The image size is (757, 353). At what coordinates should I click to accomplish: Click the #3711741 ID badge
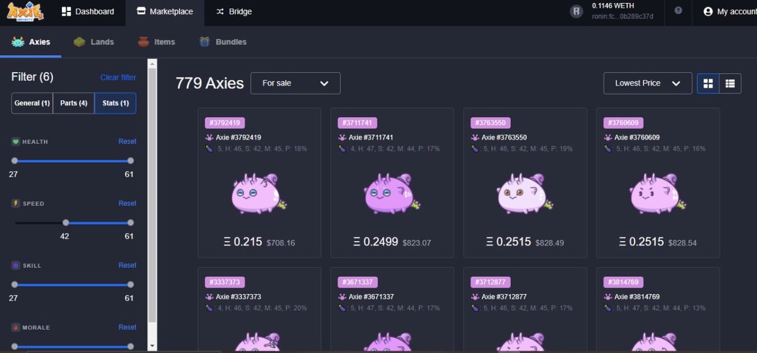coord(358,123)
